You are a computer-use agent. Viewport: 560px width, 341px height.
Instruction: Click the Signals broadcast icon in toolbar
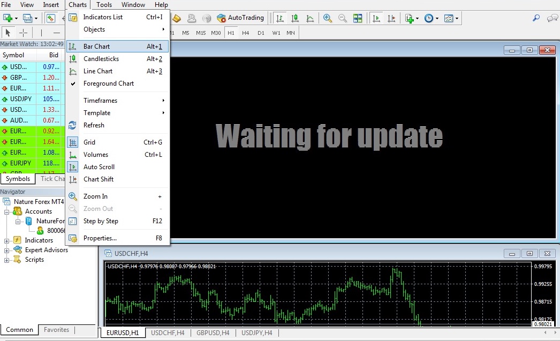click(207, 18)
